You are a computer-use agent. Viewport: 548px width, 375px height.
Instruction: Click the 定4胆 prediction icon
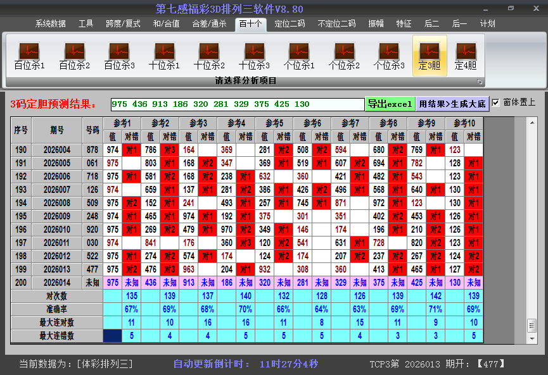[466, 56]
